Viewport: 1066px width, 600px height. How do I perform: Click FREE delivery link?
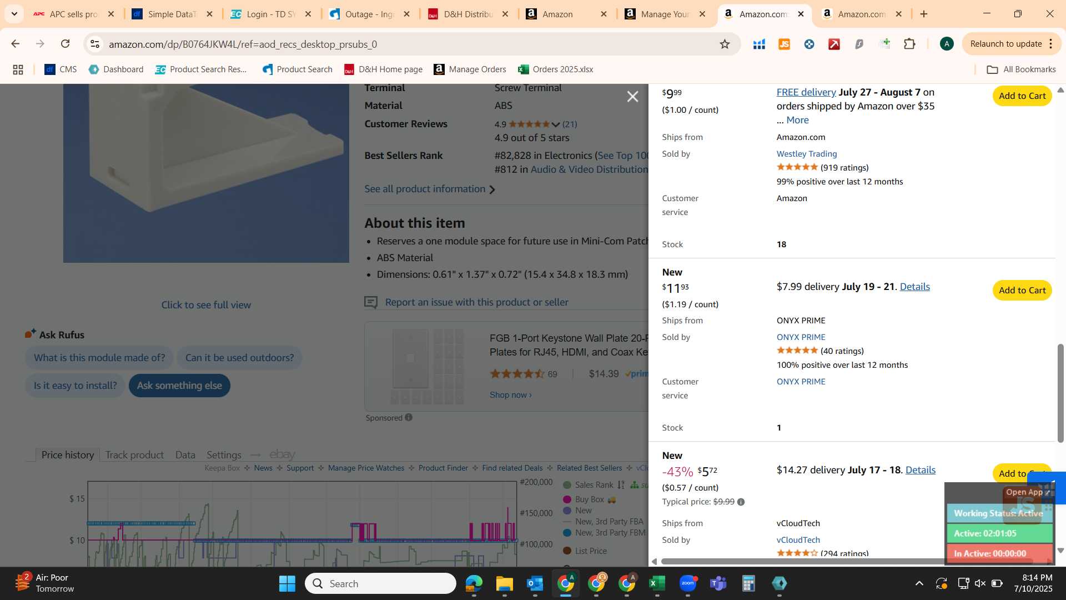(806, 92)
